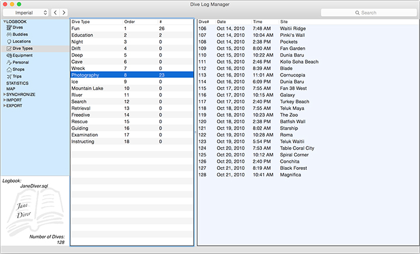420x254 pixels.
Task: Select the Buddies sidebar icon
Action: 9,34
